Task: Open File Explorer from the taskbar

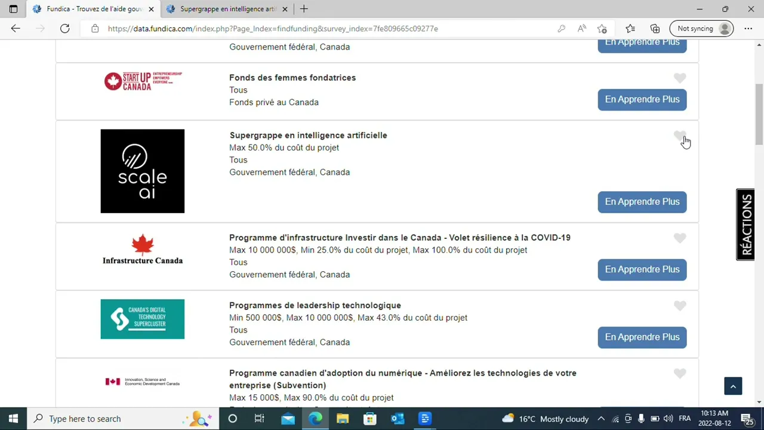Action: [x=343, y=419]
